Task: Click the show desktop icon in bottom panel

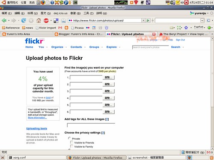Action: 3,157
